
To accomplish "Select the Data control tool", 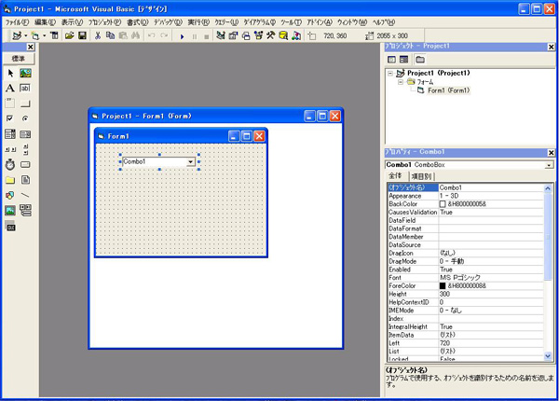I will [x=25, y=211].
